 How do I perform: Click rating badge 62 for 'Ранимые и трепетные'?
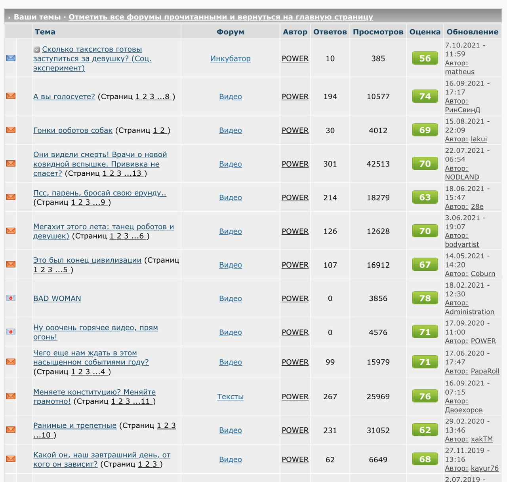[425, 430]
